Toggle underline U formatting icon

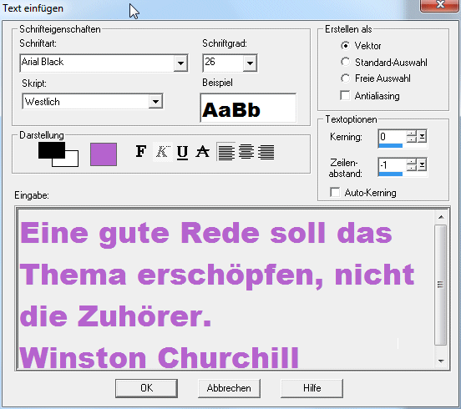click(182, 152)
